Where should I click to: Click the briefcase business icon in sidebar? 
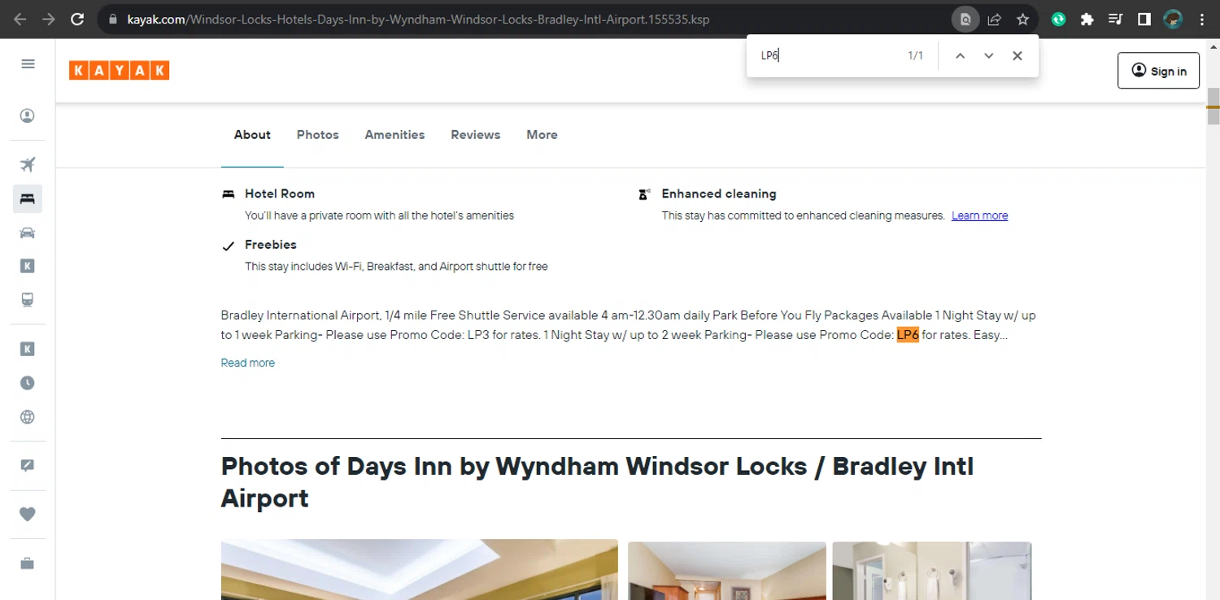click(28, 563)
